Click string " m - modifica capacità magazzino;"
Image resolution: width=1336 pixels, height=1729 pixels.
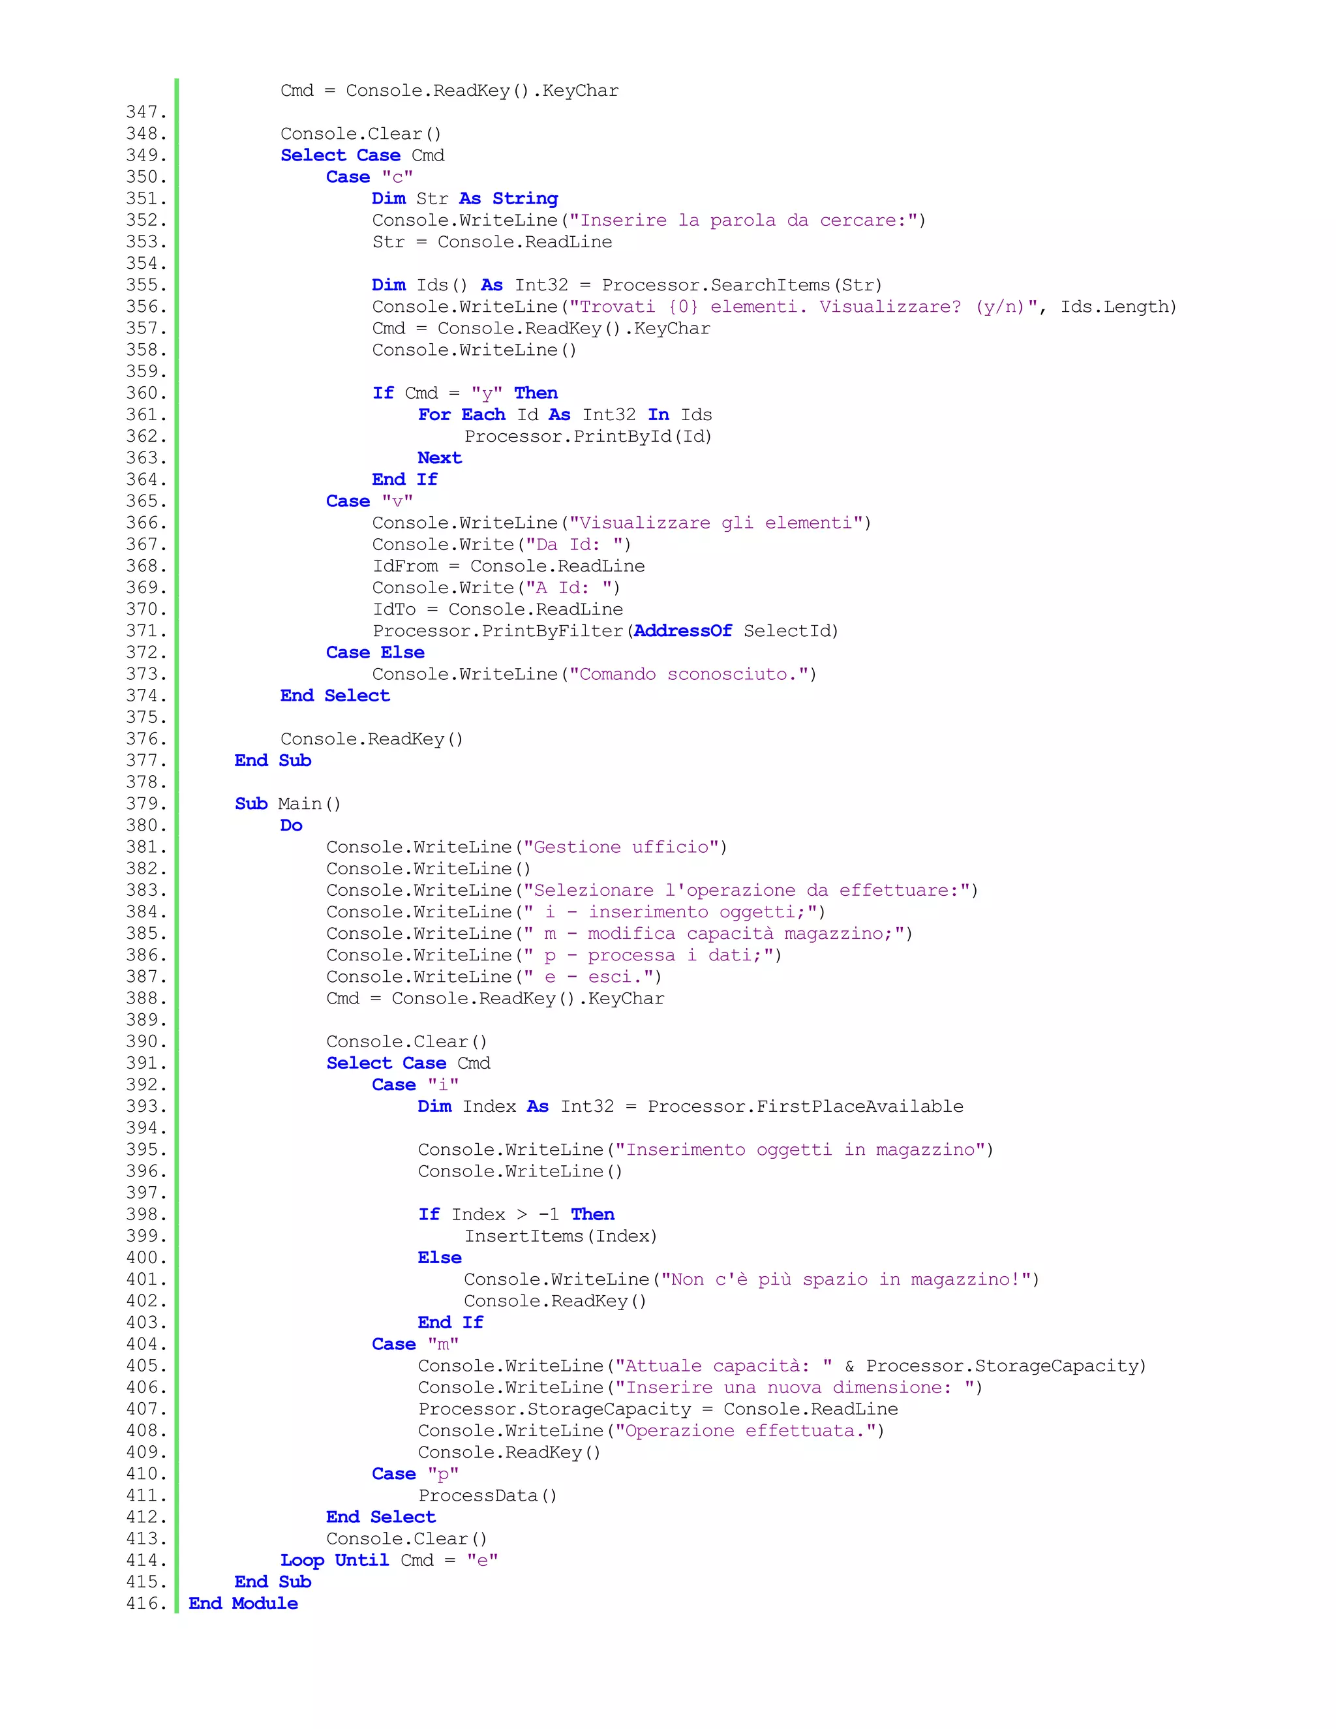(714, 934)
